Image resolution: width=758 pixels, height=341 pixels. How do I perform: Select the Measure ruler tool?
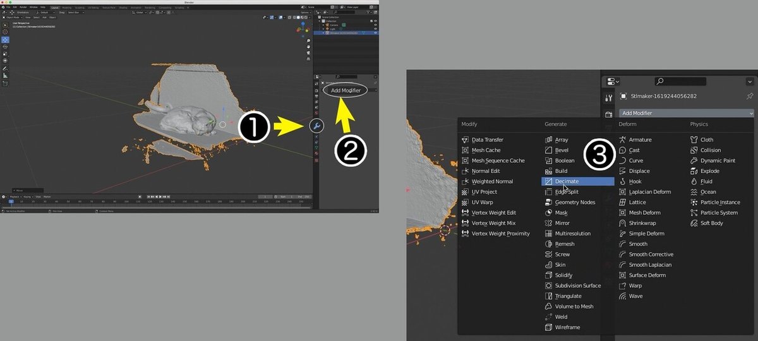pyautogui.click(x=5, y=75)
